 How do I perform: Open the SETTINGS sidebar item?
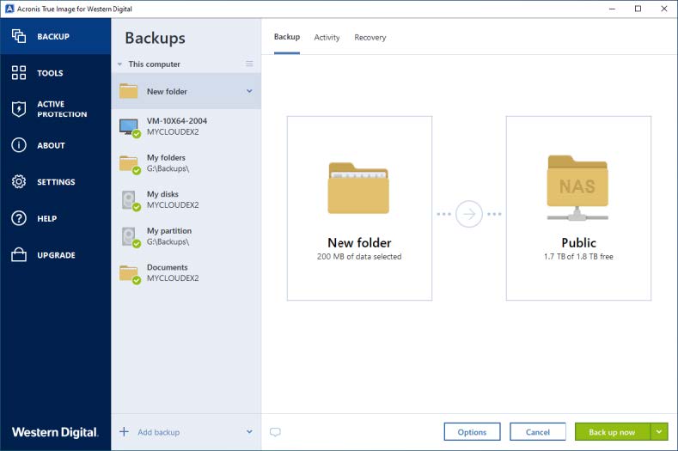[x=55, y=181]
